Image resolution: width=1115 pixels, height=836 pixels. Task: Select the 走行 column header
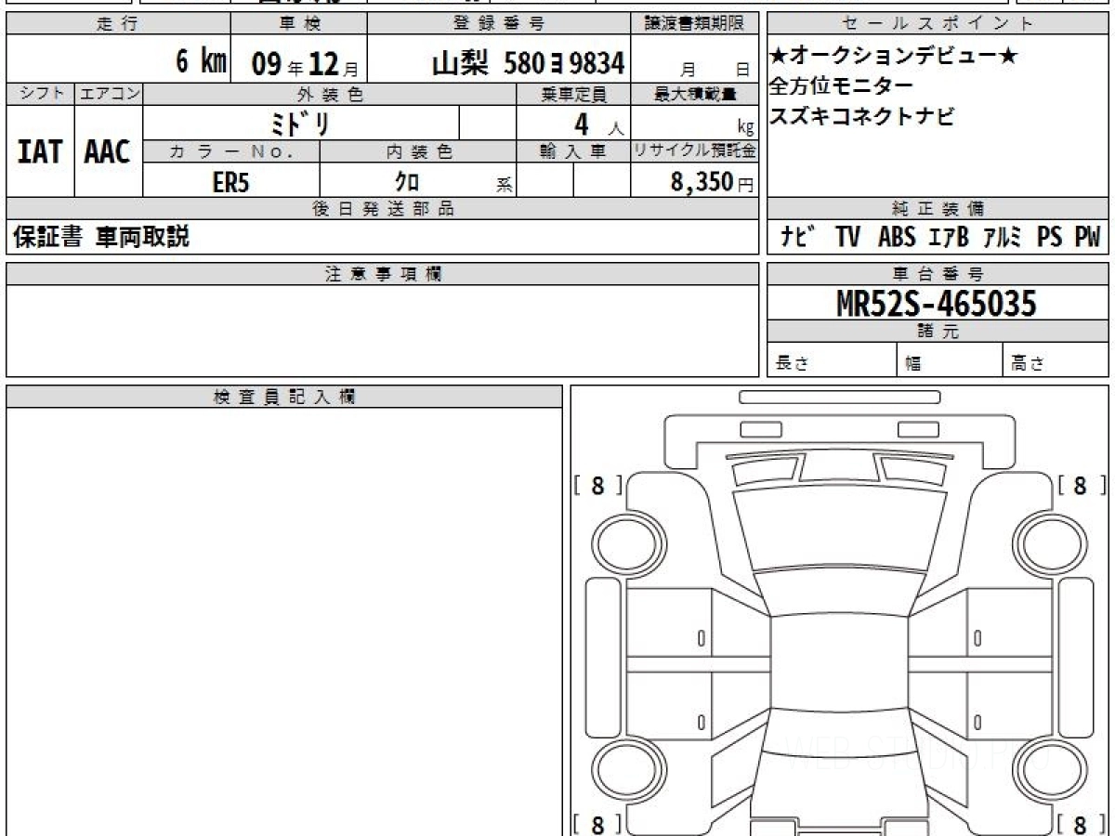point(118,24)
